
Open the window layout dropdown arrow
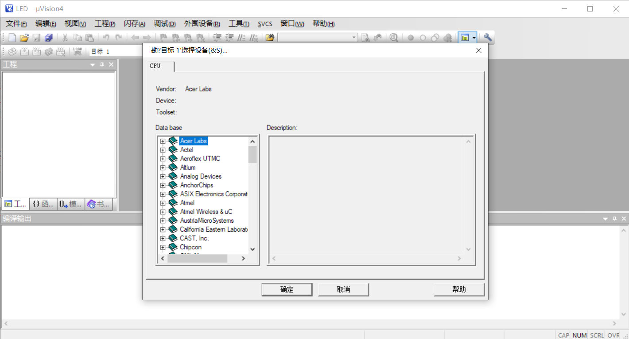[474, 38]
